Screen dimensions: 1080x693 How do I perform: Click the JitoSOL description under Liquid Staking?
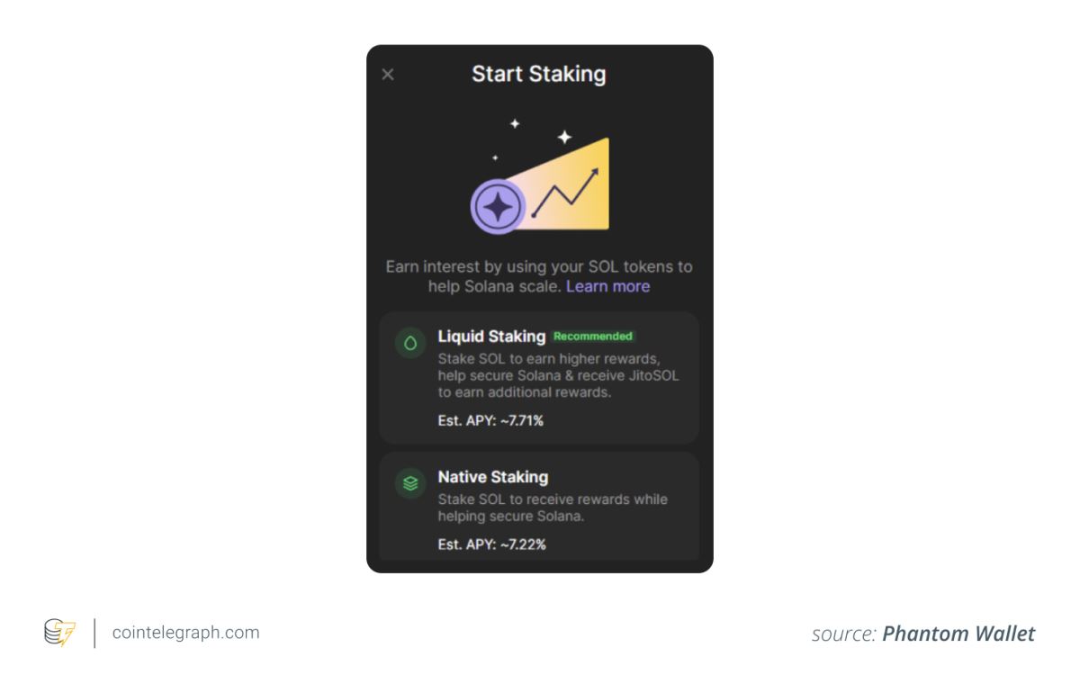point(558,376)
